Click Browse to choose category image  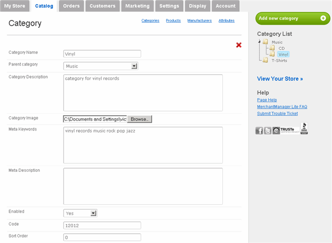tap(140, 119)
